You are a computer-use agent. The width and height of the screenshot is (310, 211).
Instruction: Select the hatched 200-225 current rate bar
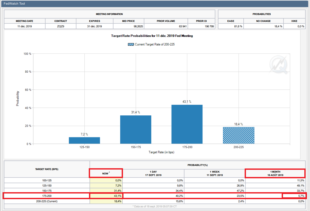pyautogui.click(x=238, y=135)
